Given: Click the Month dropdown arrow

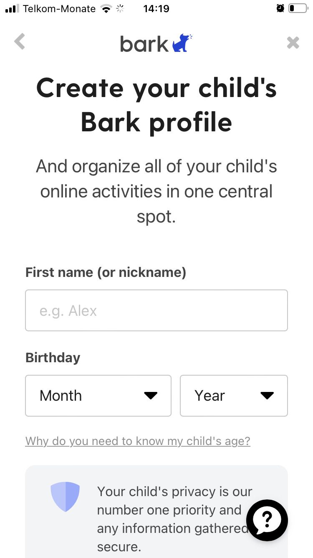Looking at the screenshot, I should coord(150,396).
